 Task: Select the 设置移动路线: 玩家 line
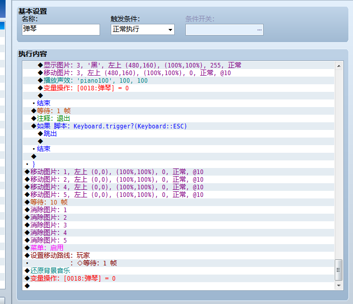coord(178,256)
